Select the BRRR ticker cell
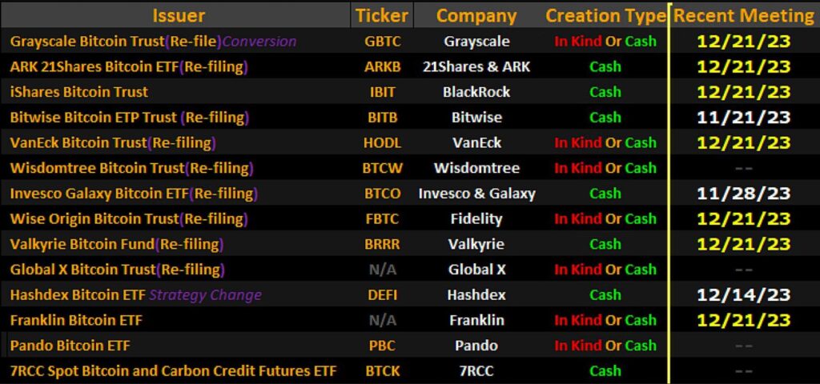Screen dimensions: 820x384 click(x=382, y=244)
